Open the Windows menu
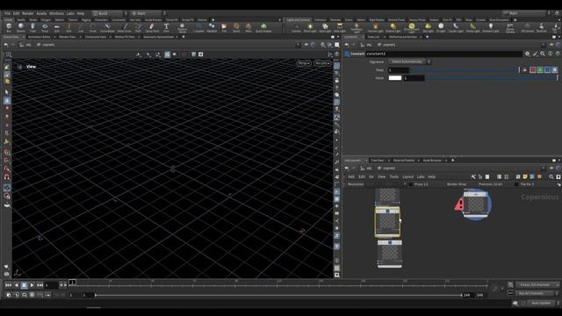562x316 pixels. pyautogui.click(x=56, y=13)
